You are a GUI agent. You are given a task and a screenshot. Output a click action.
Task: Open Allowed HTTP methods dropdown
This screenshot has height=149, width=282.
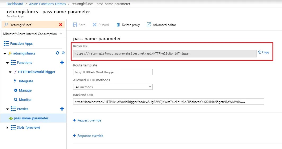tap(113, 87)
